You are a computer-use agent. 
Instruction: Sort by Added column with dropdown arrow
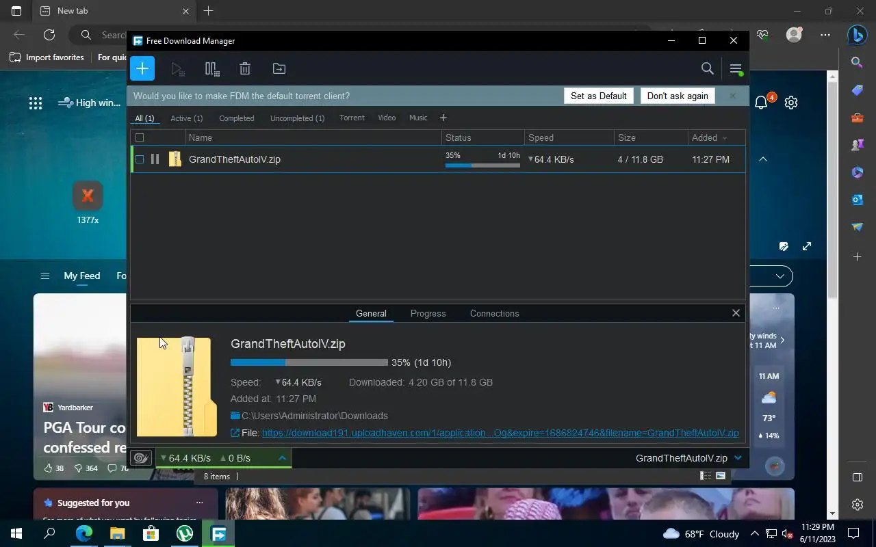click(x=717, y=137)
